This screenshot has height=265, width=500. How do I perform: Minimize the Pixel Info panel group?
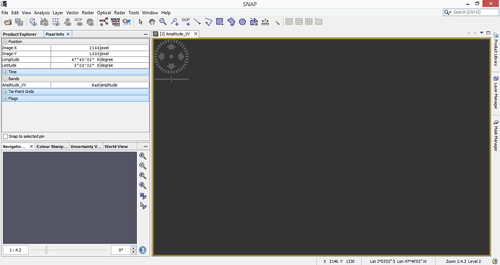click(x=146, y=34)
